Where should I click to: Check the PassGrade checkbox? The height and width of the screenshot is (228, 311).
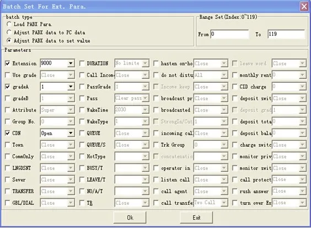(82, 87)
